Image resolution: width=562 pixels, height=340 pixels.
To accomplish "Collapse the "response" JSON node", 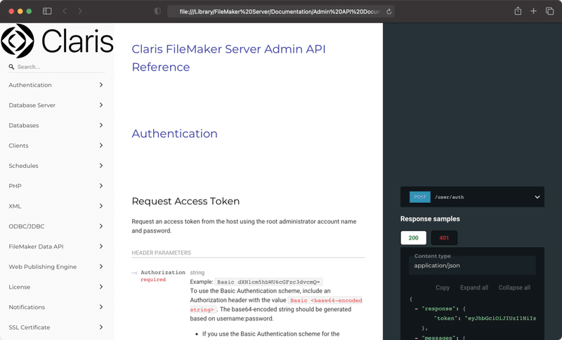I will click(x=417, y=309).
